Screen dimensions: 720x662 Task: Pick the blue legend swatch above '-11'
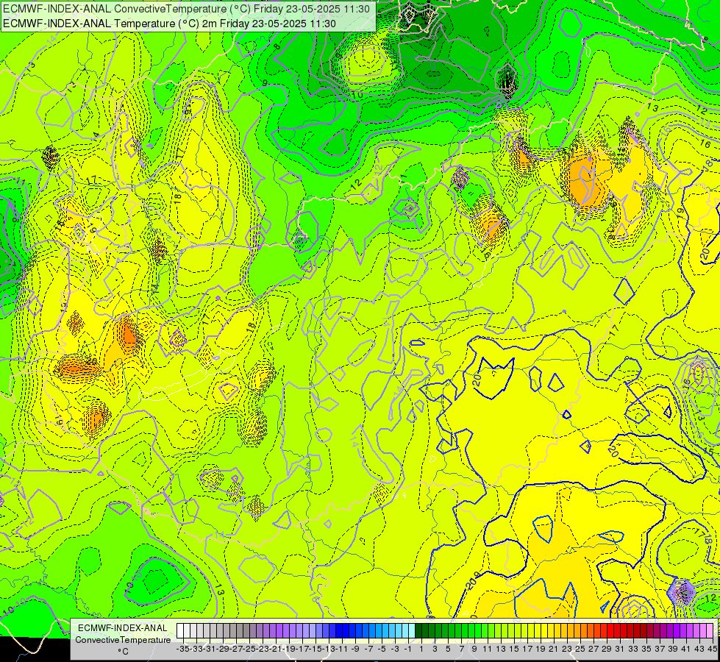[339, 631]
